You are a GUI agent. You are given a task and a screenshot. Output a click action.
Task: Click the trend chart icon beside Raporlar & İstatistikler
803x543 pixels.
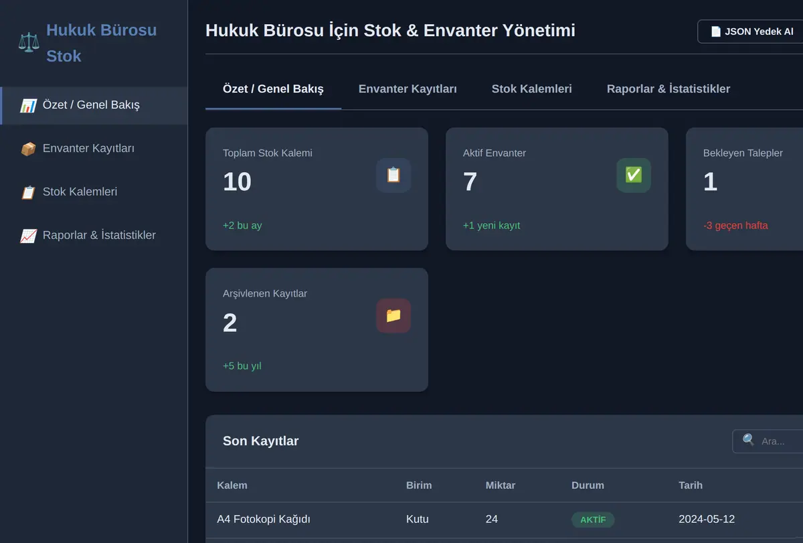pos(28,236)
